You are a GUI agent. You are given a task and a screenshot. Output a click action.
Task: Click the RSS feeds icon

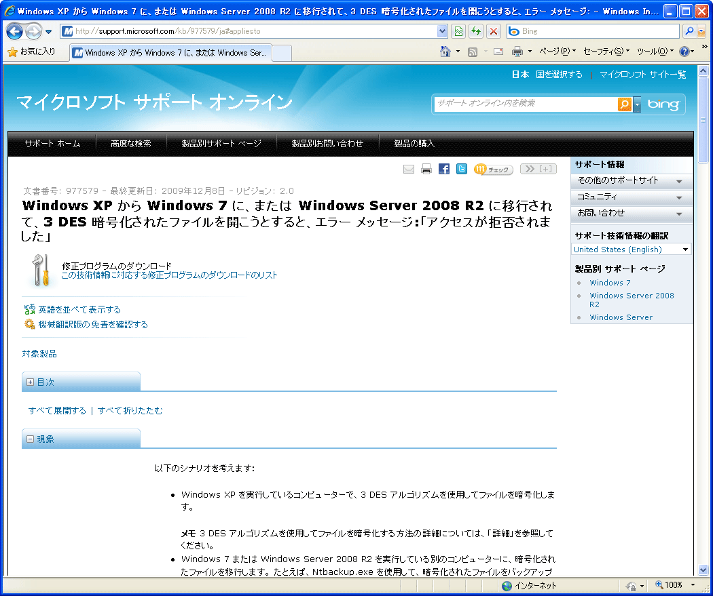point(473,52)
